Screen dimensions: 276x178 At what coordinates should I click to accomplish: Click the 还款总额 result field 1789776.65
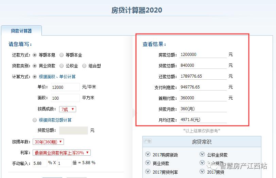pyautogui.click(x=203, y=76)
